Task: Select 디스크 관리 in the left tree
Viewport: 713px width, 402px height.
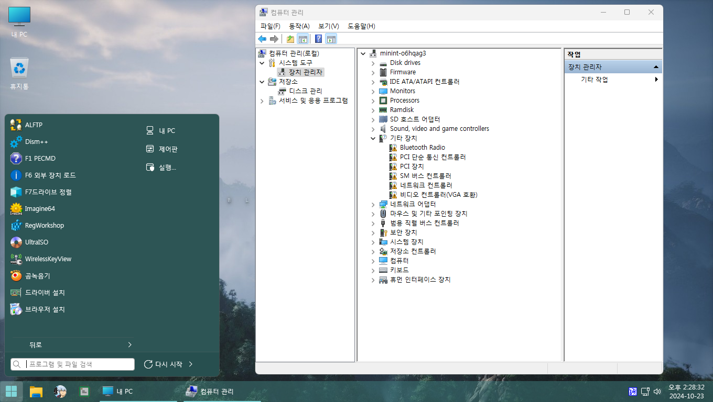Action: pos(305,91)
